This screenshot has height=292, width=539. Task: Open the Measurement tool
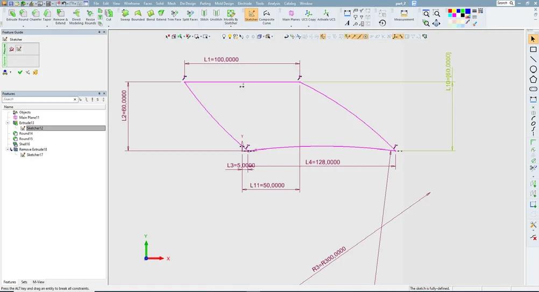coord(404,16)
